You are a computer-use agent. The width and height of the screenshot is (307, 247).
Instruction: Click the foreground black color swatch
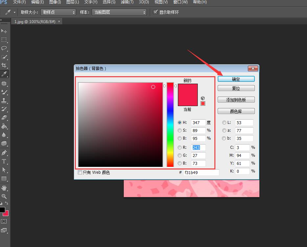(x=2, y=210)
